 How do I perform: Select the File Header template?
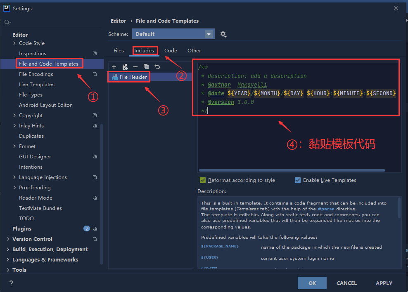tap(150, 77)
